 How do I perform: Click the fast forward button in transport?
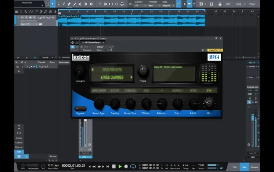[99, 167]
